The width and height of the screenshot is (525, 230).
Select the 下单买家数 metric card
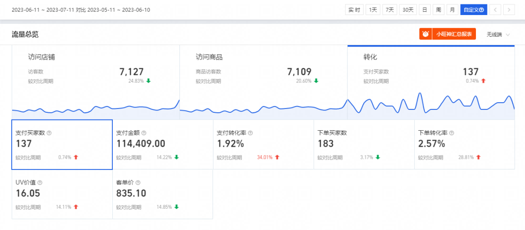(x=364, y=144)
